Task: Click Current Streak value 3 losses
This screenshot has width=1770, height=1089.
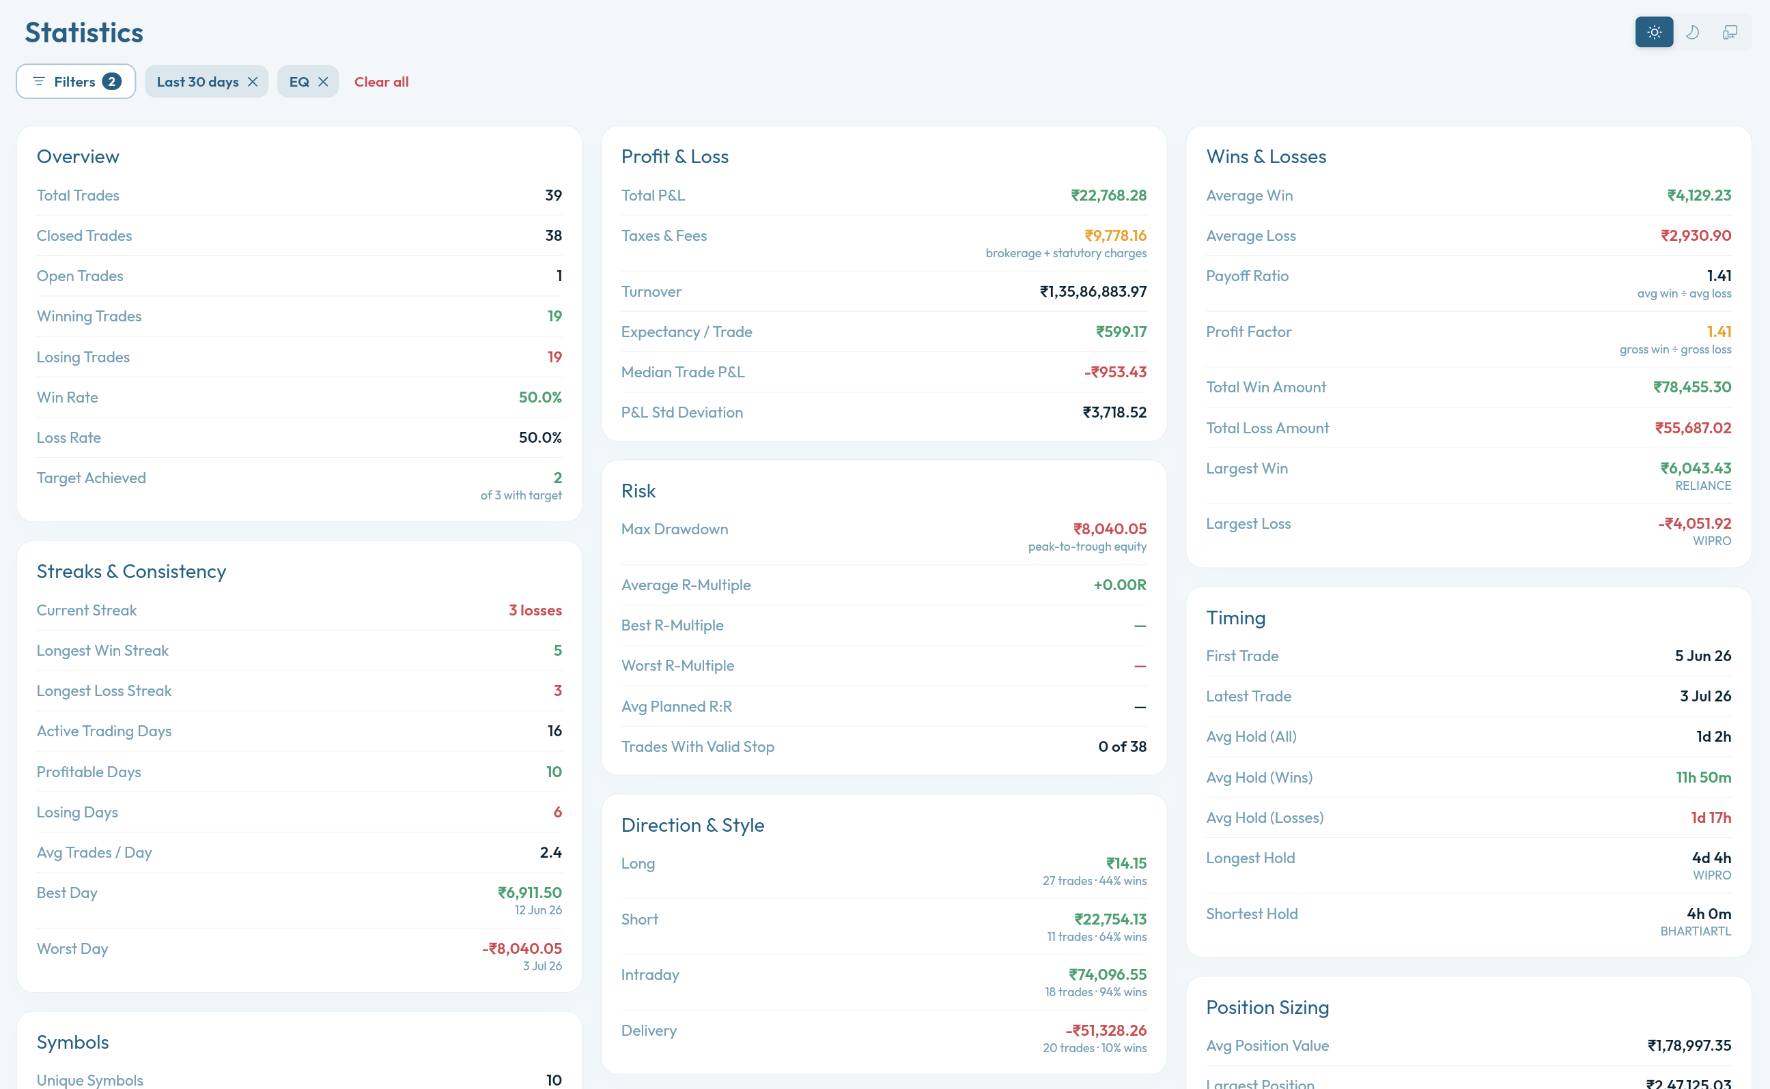Action: click(535, 610)
